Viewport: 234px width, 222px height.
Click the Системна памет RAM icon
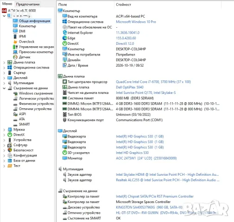64,98
